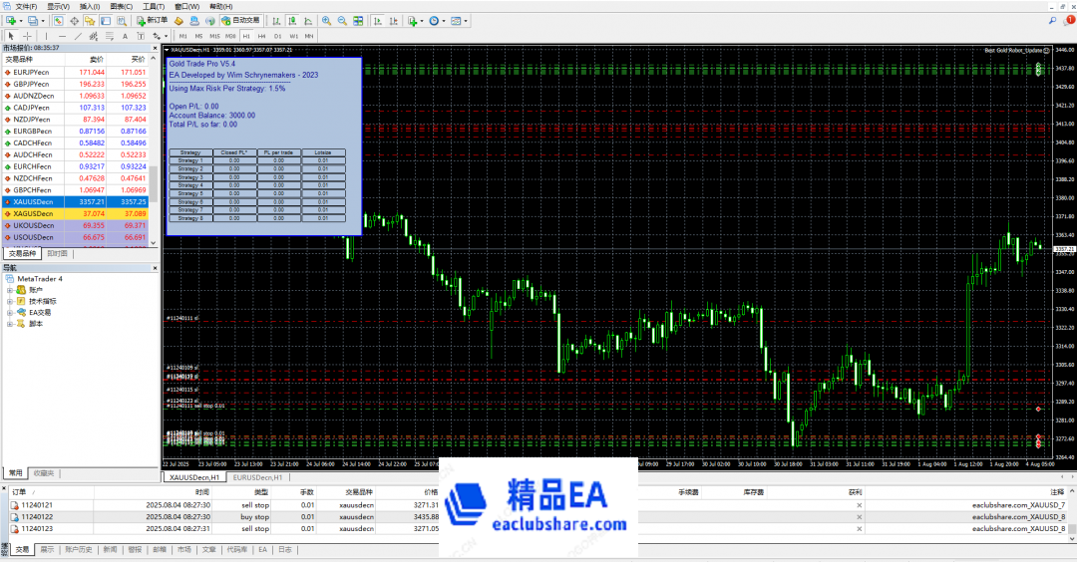Expand the 技术指标 tree node
Image resolution: width=1077 pixels, height=562 pixels.
coord(10,300)
